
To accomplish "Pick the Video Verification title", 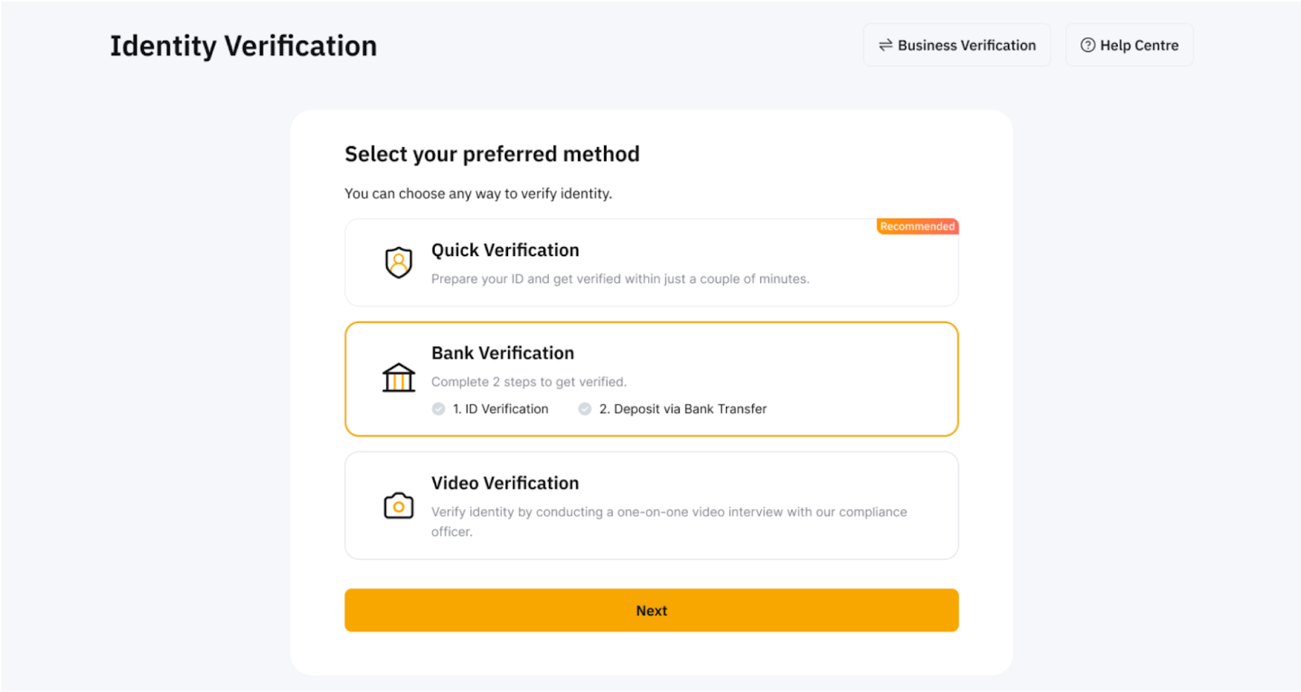I will click(x=505, y=483).
